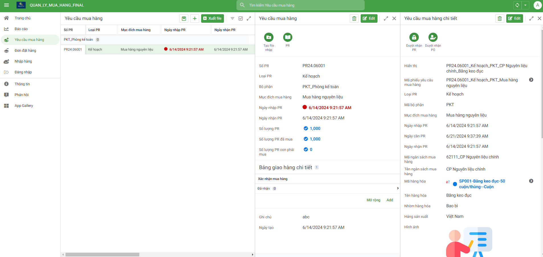Open the 'Mã phiếu yêu cầu mua hàng' reference arrow
The height and width of the screenshot is (257, 543).
[x=531, y=80]
